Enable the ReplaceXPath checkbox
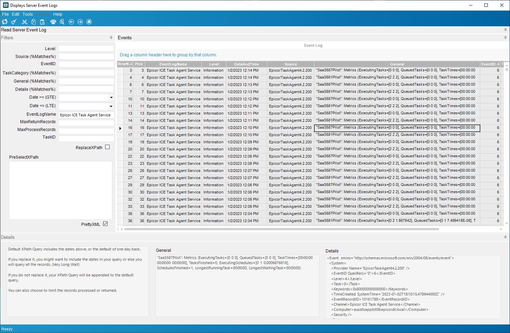 [108, 147]
